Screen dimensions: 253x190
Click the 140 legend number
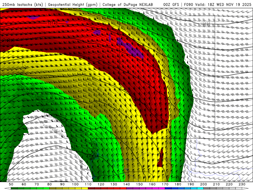pos(126,184)
